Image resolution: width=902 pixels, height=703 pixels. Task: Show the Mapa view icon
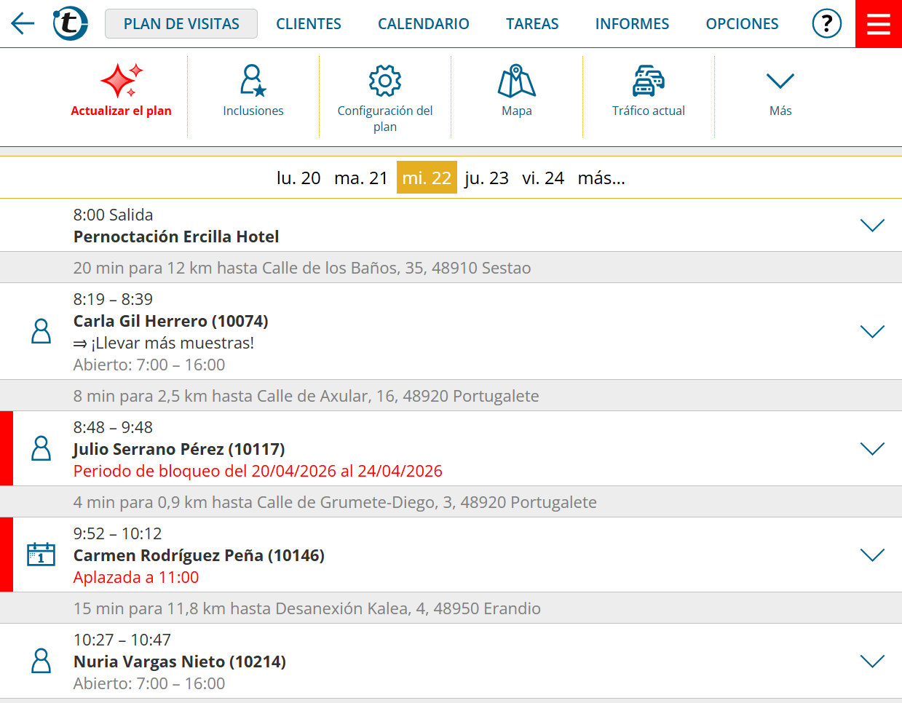tap(517, 81)
